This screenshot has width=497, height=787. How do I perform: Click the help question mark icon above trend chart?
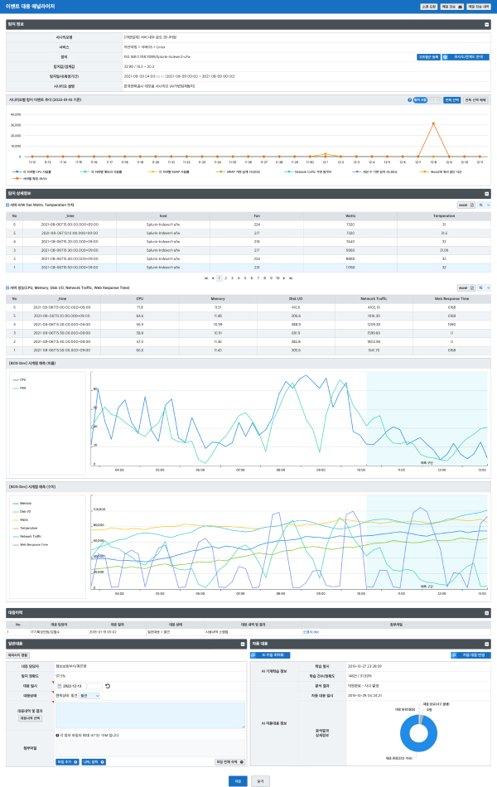pos(410,100)
